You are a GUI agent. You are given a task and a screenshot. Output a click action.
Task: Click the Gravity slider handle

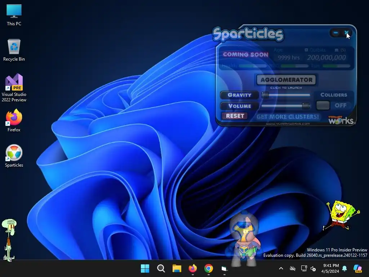click(265, 95)
